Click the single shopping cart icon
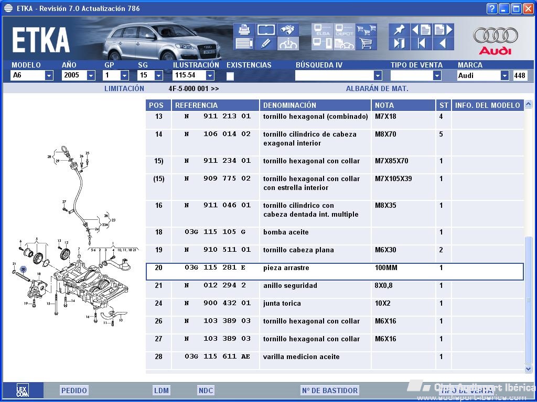The height and width of the screenshot is (402, 537). [x=366, y=43]
